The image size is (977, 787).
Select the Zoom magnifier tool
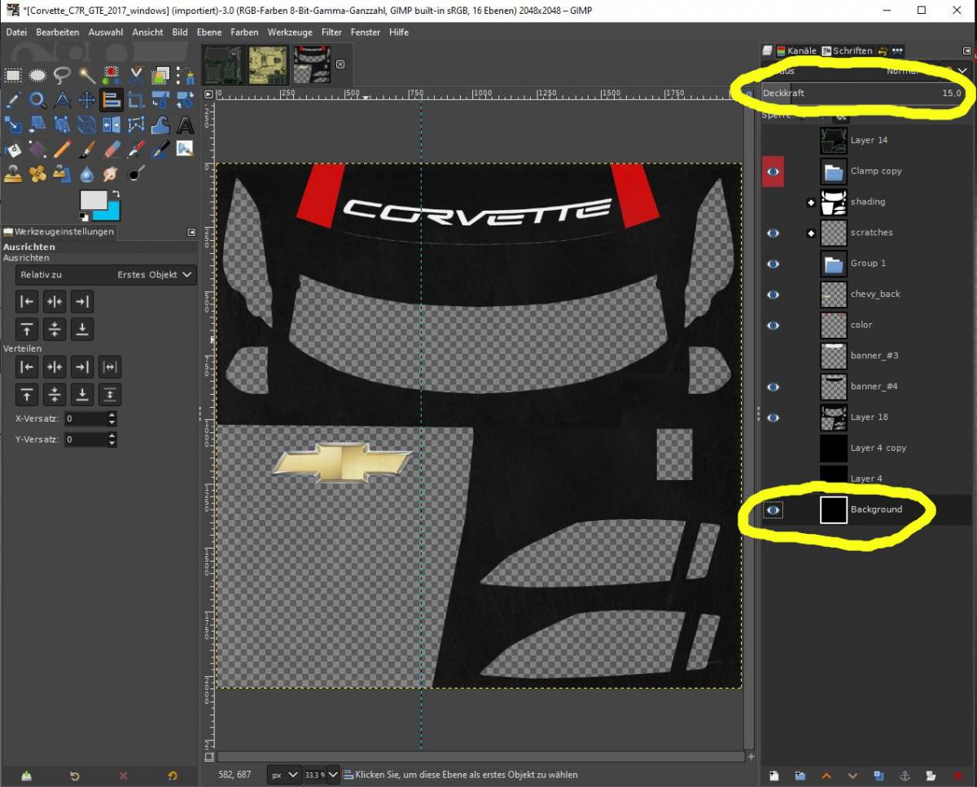(x=37, y=100)
